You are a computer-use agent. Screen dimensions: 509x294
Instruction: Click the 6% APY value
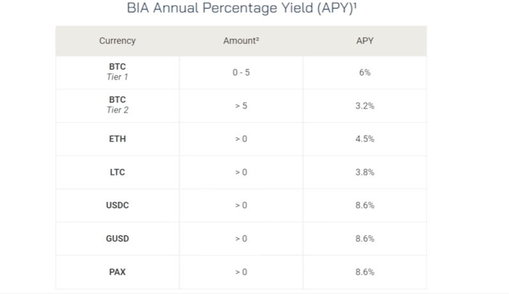click(x=365, y=72)
